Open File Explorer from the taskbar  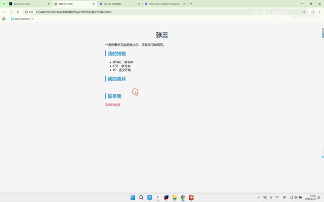tap(174, 198)
